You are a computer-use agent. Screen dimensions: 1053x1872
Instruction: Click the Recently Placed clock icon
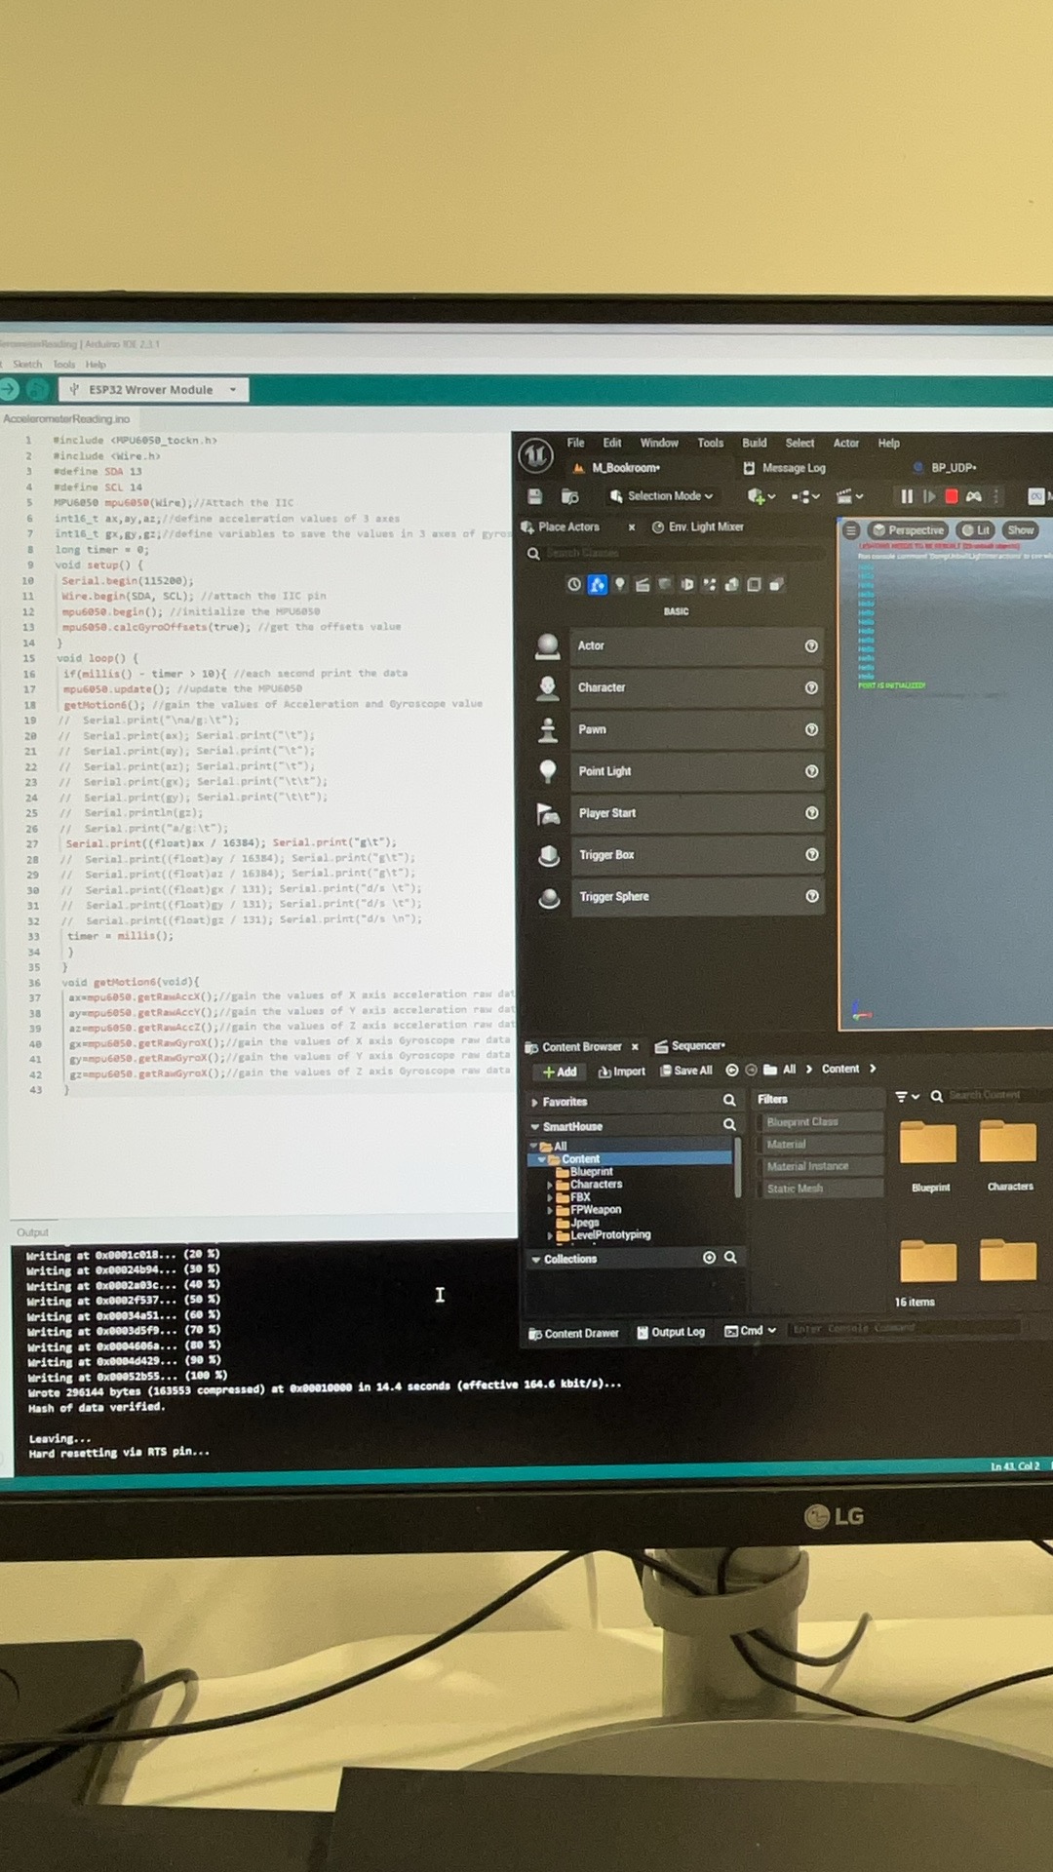[574, 584]
